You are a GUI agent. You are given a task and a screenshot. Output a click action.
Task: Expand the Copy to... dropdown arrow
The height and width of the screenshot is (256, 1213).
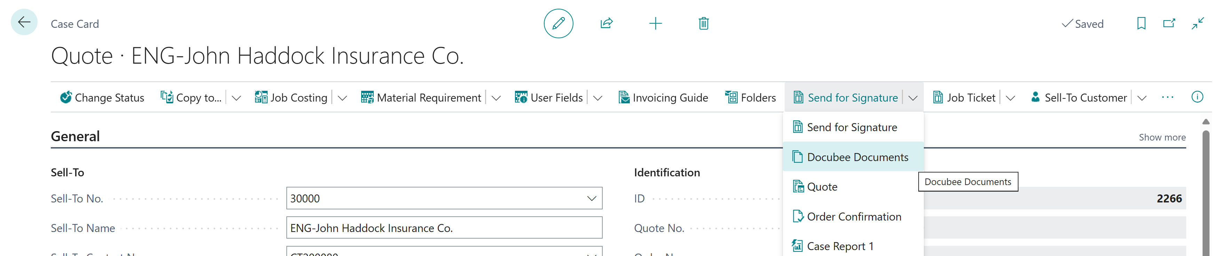236,98
